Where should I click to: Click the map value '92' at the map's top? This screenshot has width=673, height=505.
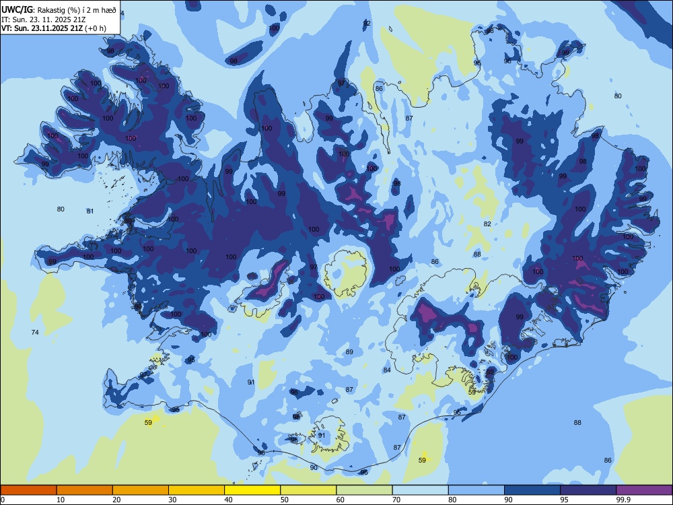pyautogui.click(x=367, y=23)
